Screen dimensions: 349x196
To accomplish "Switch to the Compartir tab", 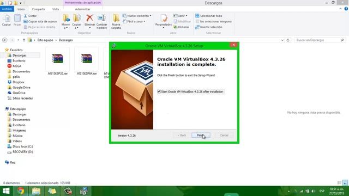I will (38, 9).
